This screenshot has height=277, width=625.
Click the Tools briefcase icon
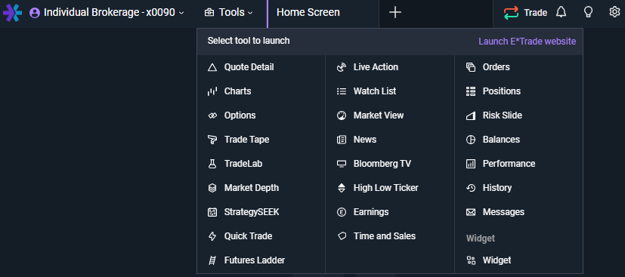[x=209, y=13]
